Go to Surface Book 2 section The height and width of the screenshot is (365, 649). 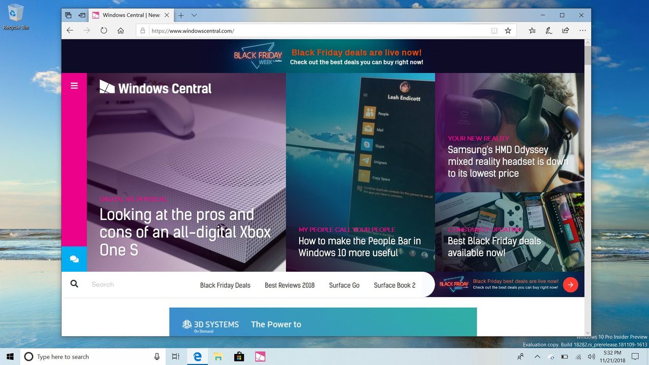point(394,285)
